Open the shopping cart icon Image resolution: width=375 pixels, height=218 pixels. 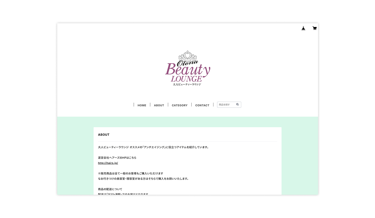pos(315,28)
